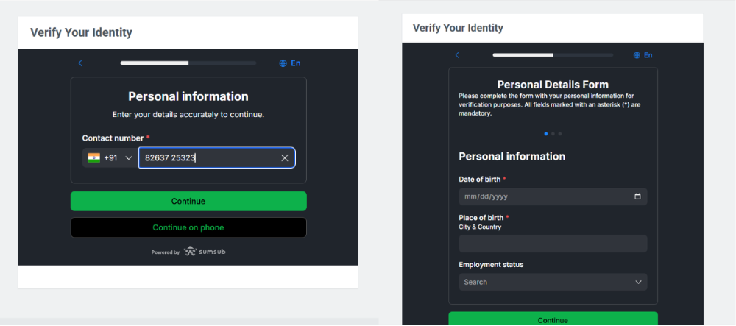
Task: Click the Place of birth text field
Action: [553, 244]
